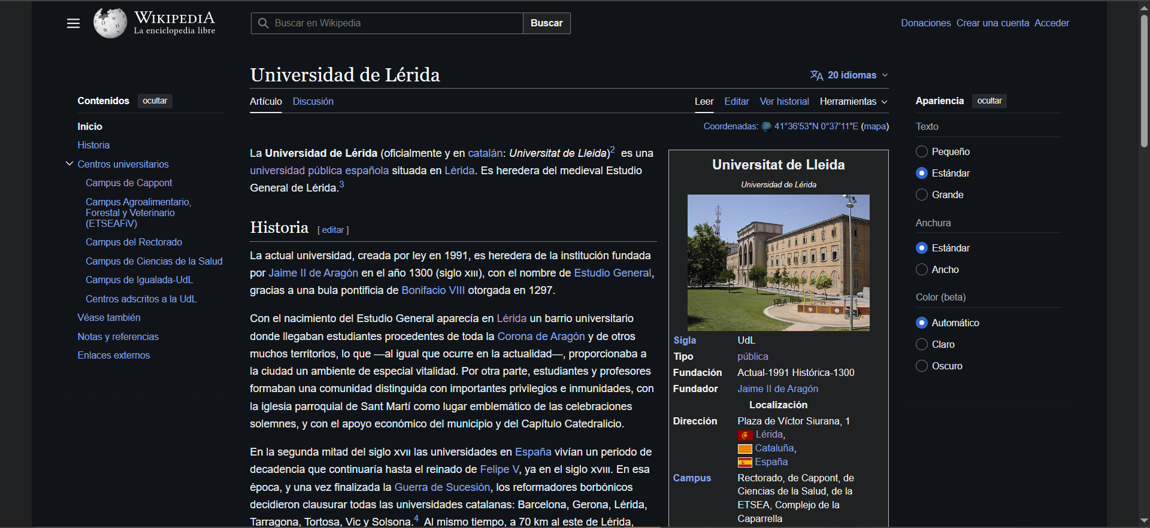Switch to the Discusión tab

point(313,102)
